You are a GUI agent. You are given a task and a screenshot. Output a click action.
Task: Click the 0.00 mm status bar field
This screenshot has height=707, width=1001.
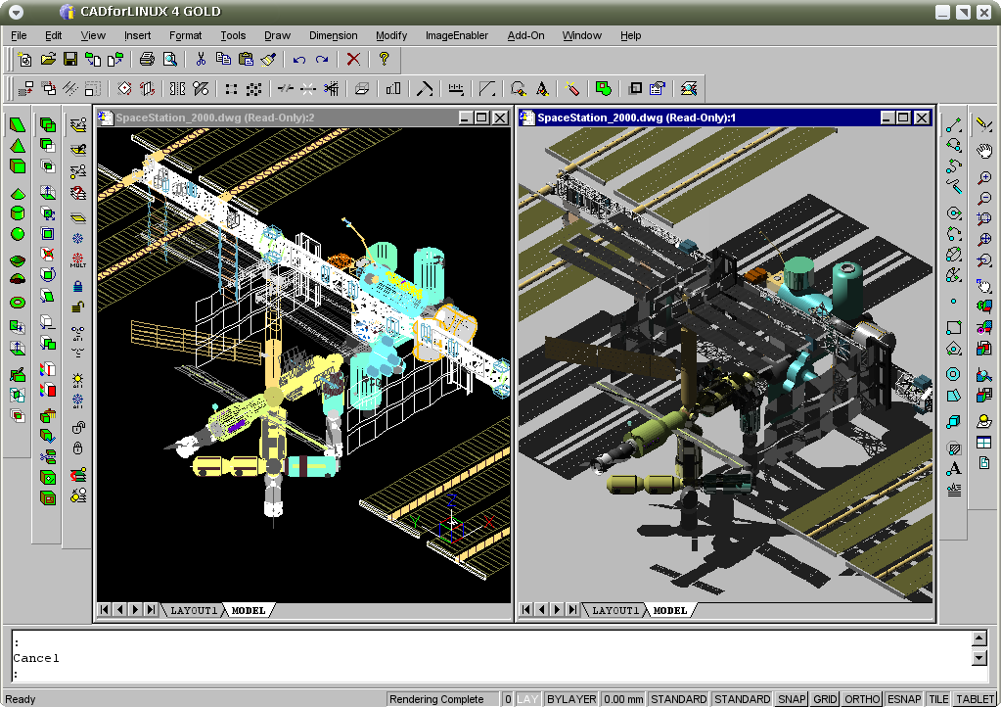pos(623,699)
